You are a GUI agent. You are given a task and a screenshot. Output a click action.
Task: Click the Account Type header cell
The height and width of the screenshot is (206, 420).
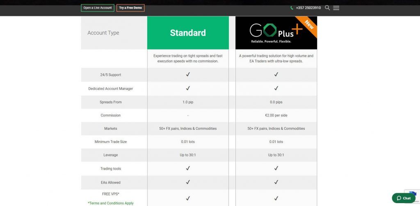coord(103,33)
